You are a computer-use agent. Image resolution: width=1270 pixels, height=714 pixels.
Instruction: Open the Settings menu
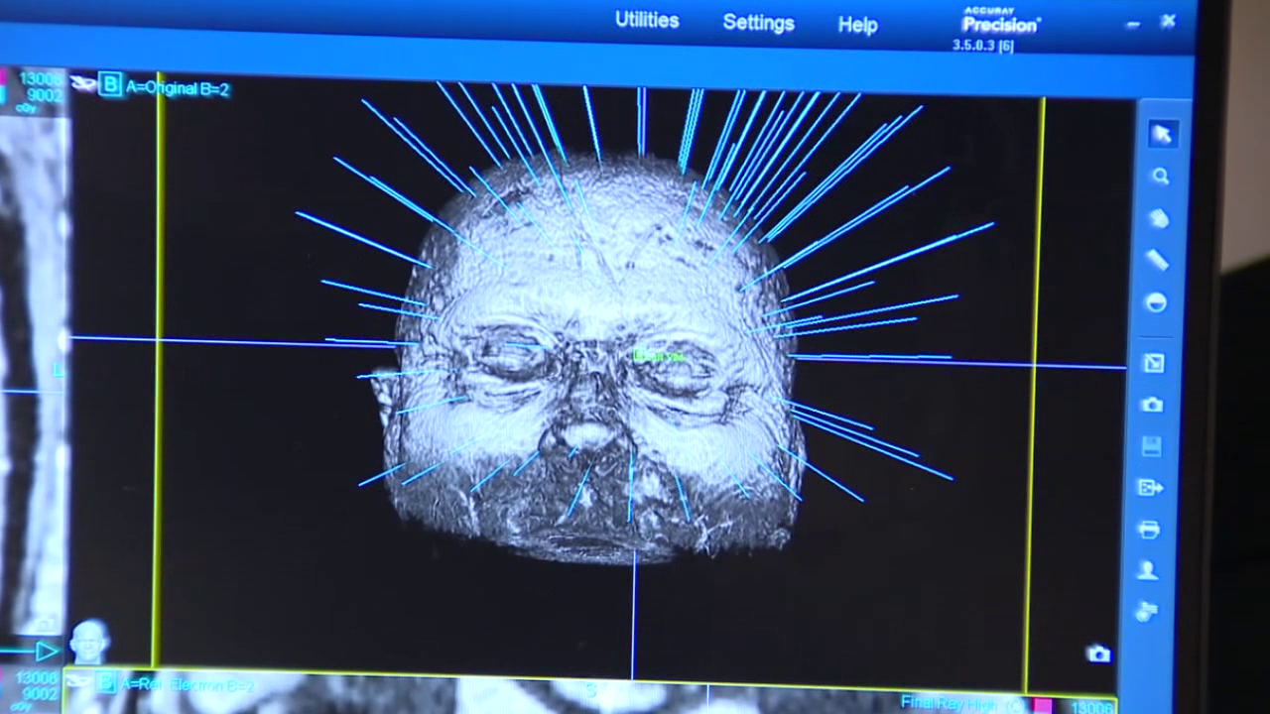(x=758, y=23)
